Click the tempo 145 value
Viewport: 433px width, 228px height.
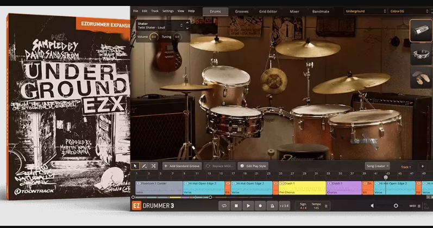[x=316, y=208]
